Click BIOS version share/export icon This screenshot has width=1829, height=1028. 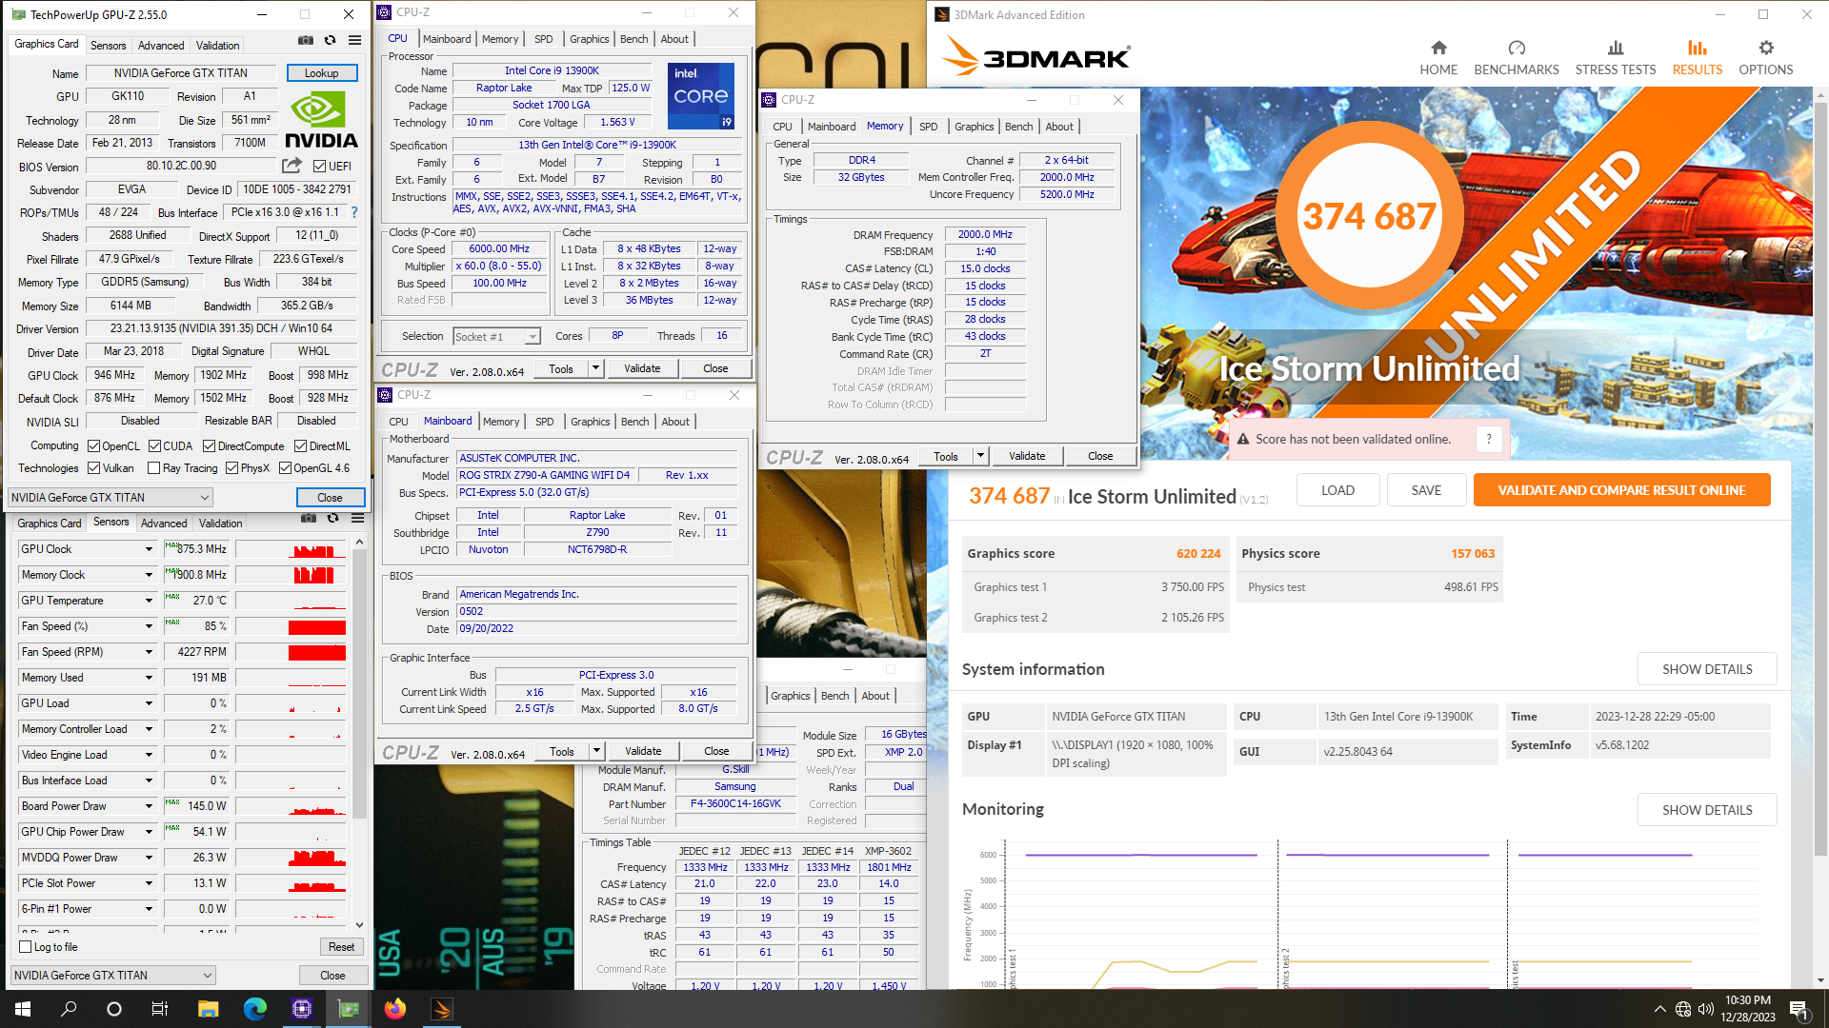(x=292, y=166)
